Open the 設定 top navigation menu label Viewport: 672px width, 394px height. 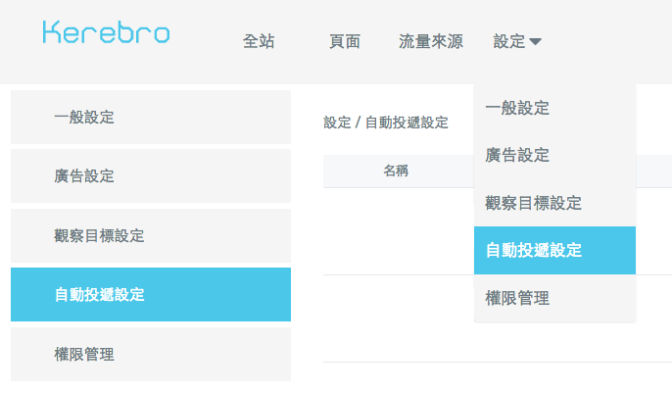point(509,41)
